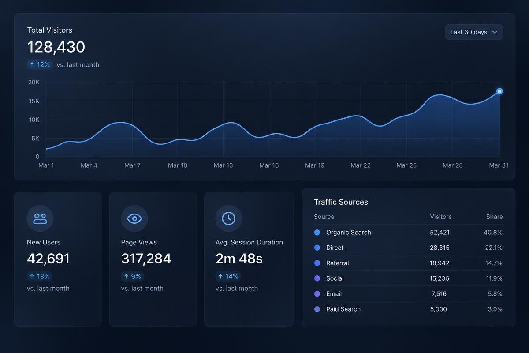The height and width of the screenshot is (353, 529).
Task: Click the Organic Search color dot
Action: (317, 232)
